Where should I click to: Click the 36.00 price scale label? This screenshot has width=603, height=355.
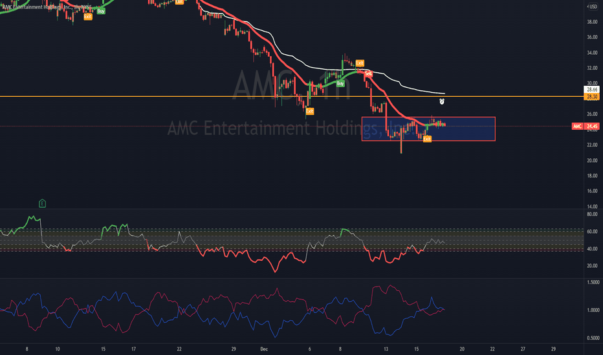(x=592, y=37)
